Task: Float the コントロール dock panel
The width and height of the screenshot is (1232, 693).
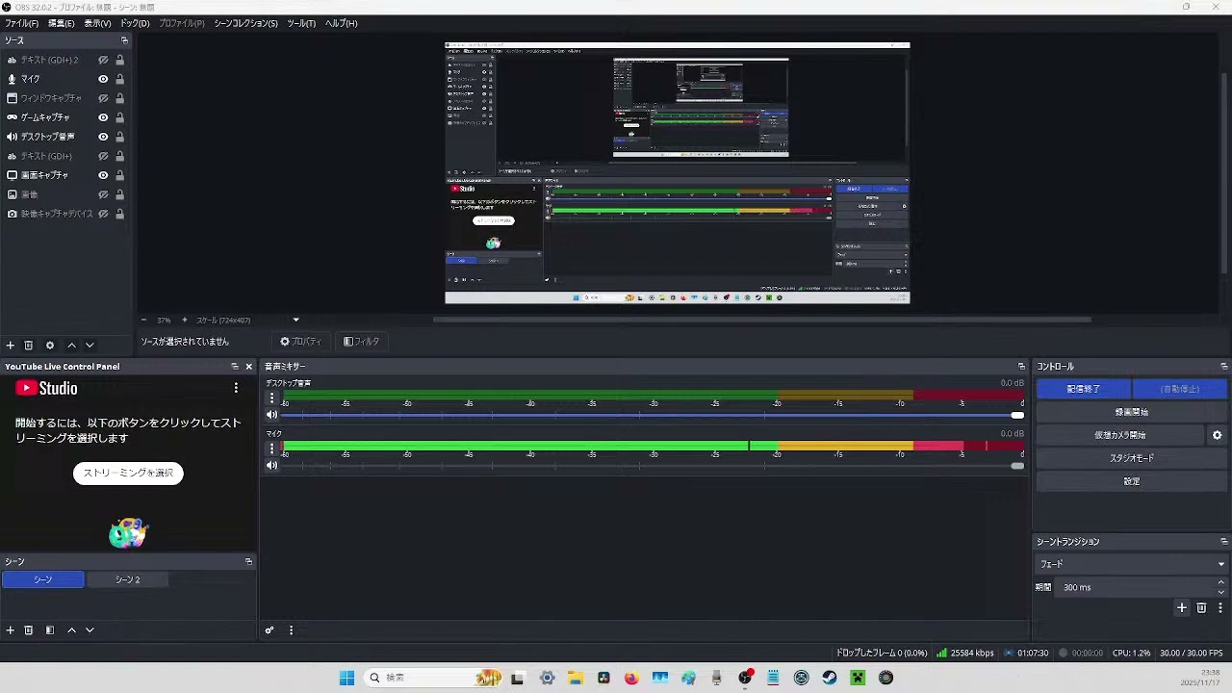Action: click(1224, 367)
